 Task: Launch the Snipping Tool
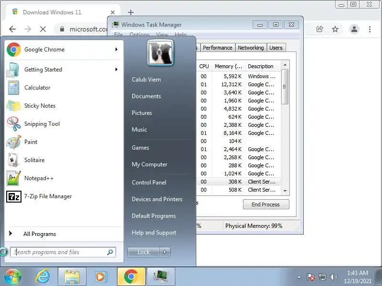(64, 124)
